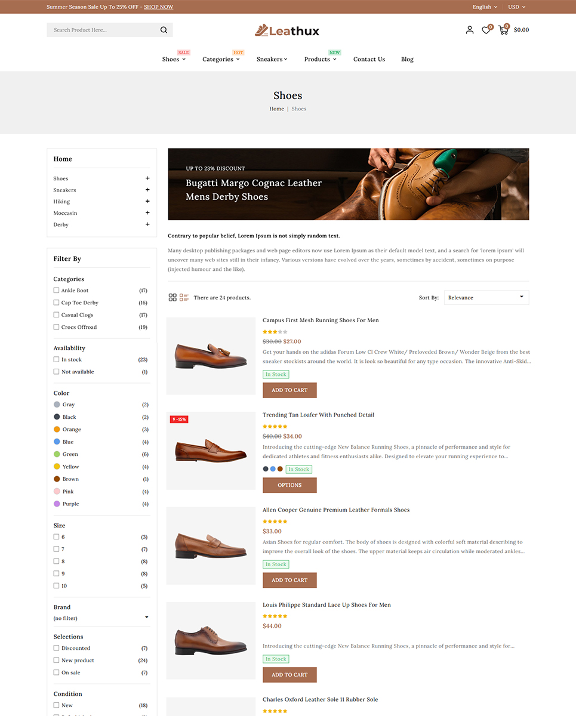Select the Orange color filter swatch
Viewport: 576px width, 716px height.
57,430
